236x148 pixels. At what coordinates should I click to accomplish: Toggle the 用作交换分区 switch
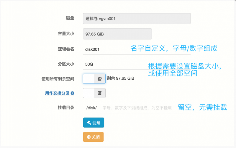(94, 93)
